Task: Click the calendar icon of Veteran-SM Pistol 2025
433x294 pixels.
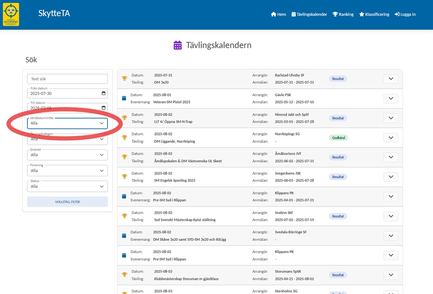Action: [x=124, y=98]
